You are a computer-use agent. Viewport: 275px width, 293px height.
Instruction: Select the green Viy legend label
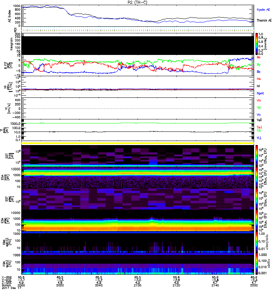(258, 108)
